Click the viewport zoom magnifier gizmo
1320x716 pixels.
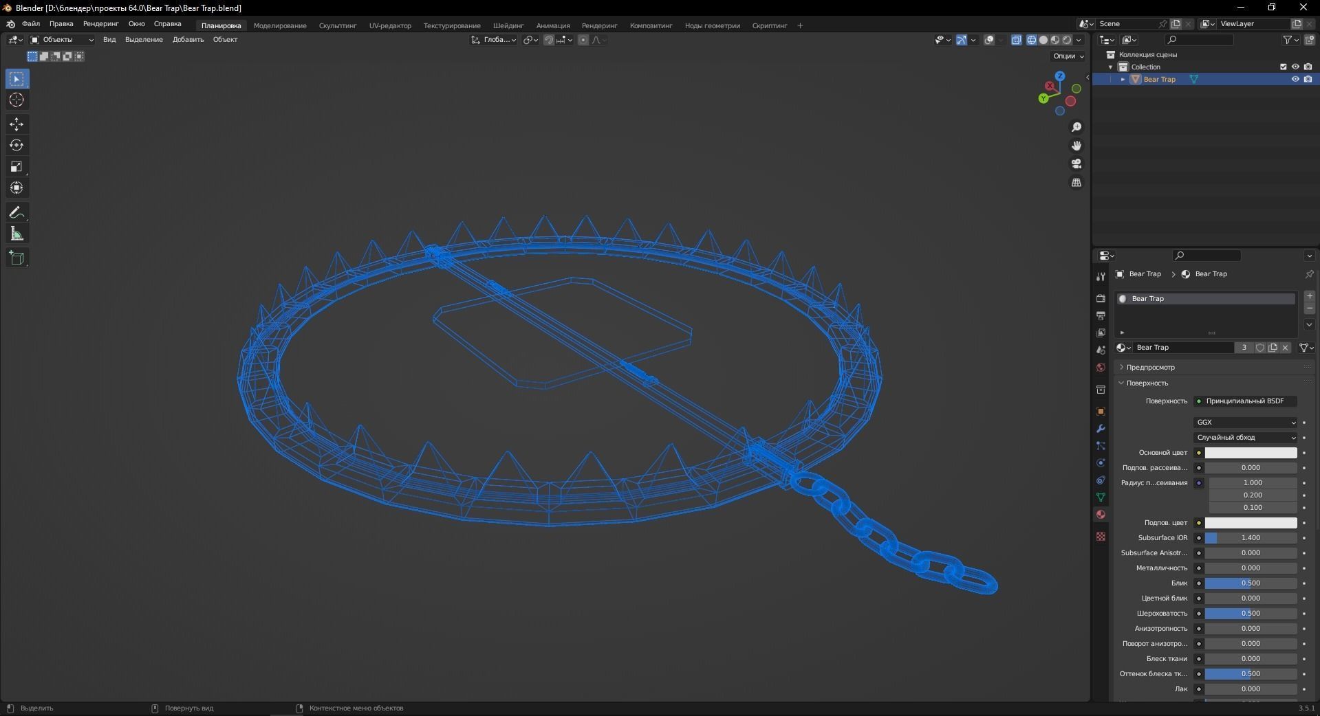pyautogui.click(x=1076, y=127)
